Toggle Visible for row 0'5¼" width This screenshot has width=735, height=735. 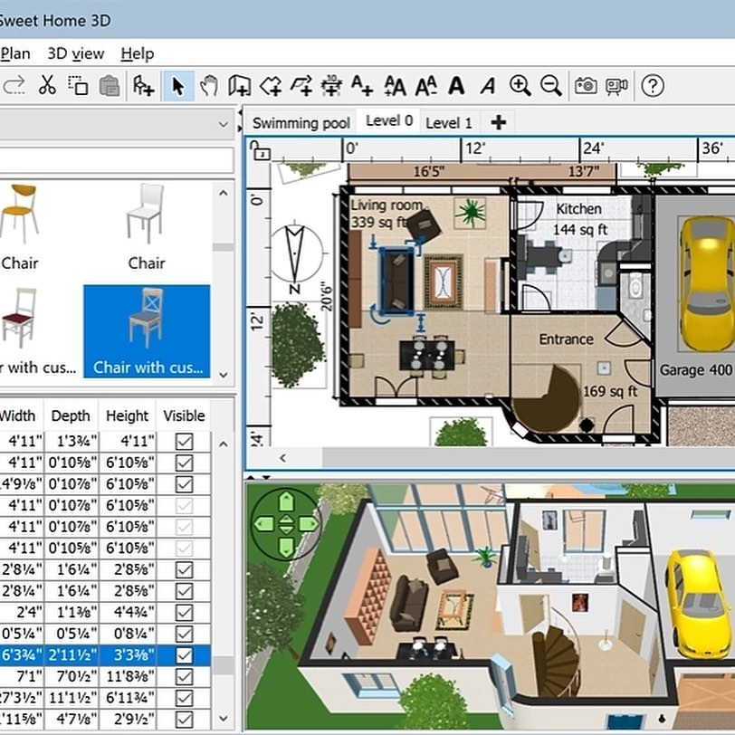pos(185,634)
